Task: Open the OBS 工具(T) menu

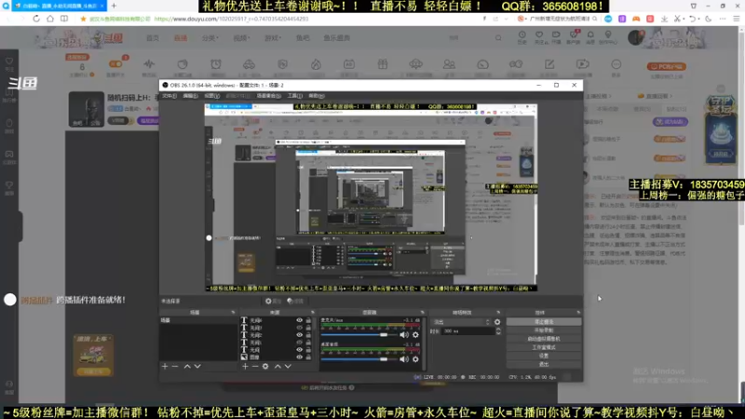Action: click(294, 96)
